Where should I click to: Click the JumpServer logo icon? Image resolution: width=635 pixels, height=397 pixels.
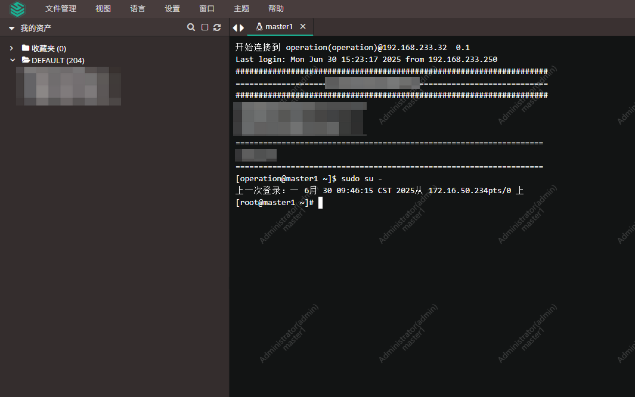click(18, 9)
